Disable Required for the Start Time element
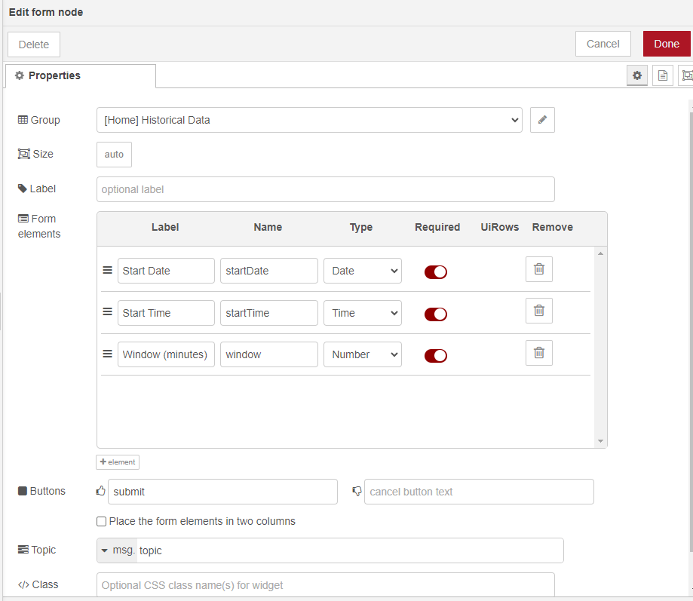Screen dimensions: 693x601 [435, 314]
